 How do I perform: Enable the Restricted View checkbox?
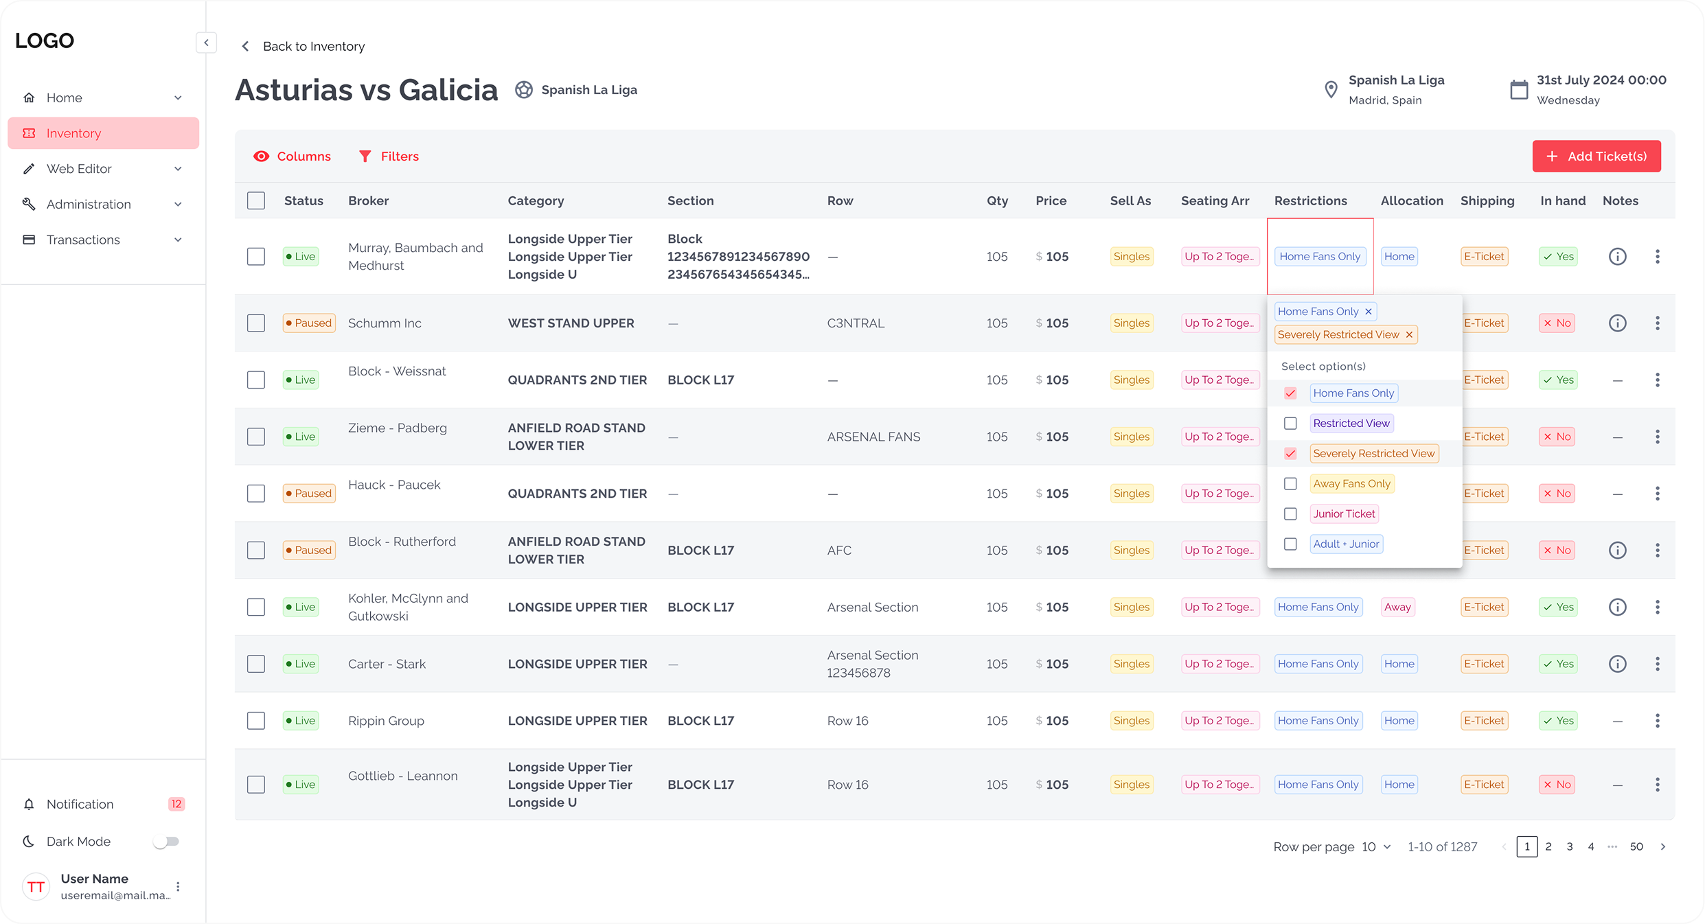pyautogui.click(x=1290, y=424)
